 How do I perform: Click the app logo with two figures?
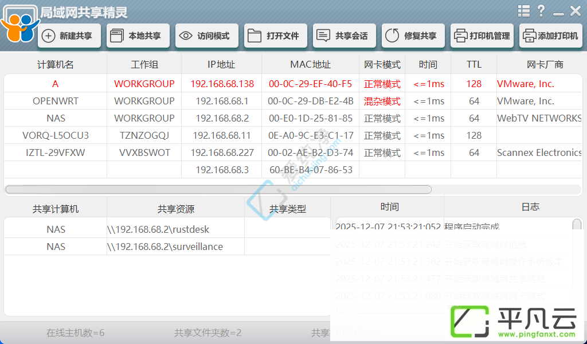[19, 25]
